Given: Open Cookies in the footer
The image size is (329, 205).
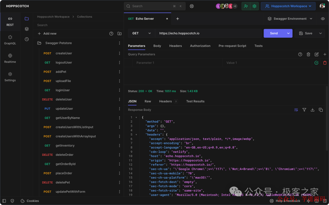Looking at the screenshot, I should coord(30,201).
